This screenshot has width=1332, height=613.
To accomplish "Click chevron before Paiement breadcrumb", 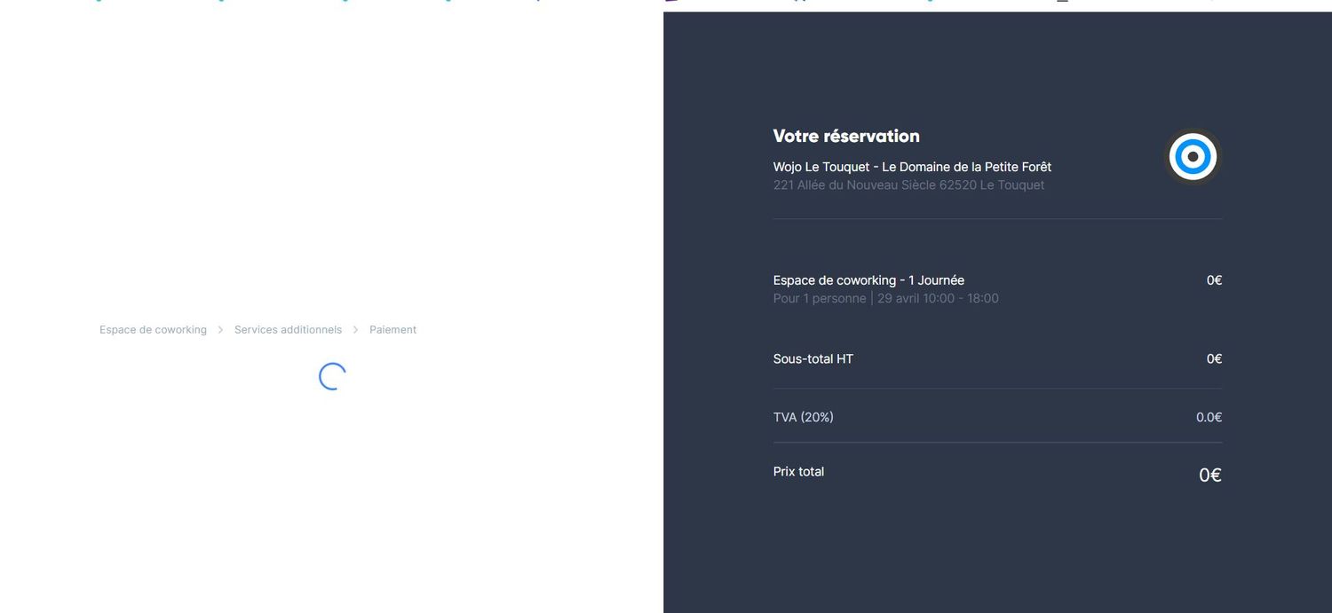I will coord(356,330).
